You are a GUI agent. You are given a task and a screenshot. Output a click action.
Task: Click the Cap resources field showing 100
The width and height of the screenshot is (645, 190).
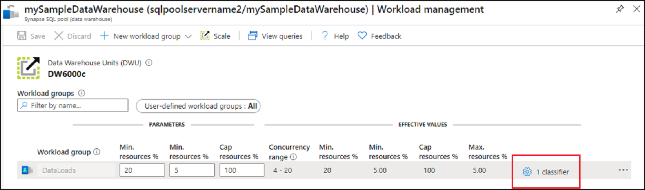pos(242,170)
